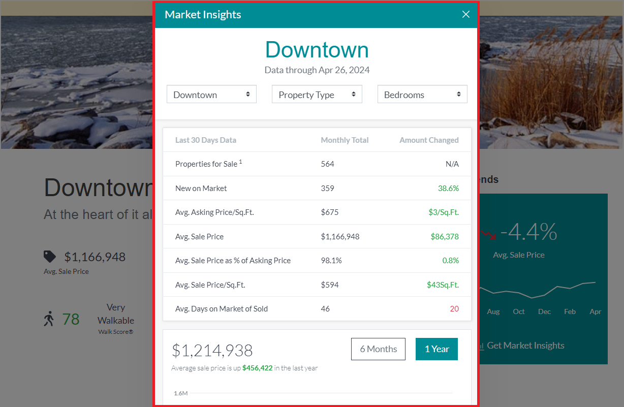Screen dimensions: 624x407
Task: Click the Walk Score® label
Action: [116, 332]
